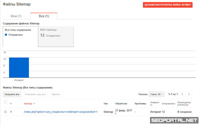Toggle the select-all checkbox in table header

[x=6, y=102]
